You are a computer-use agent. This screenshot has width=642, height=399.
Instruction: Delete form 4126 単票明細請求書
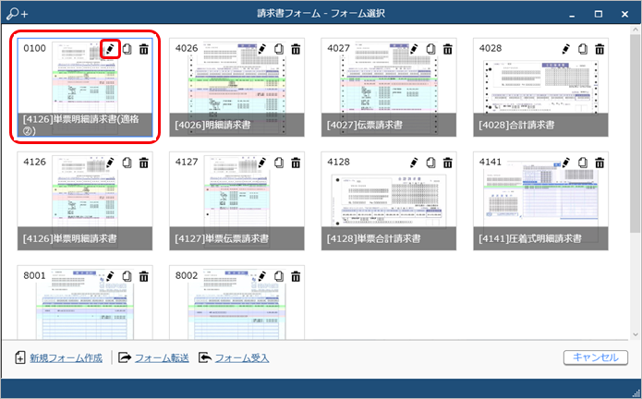[x=144, y=163]
